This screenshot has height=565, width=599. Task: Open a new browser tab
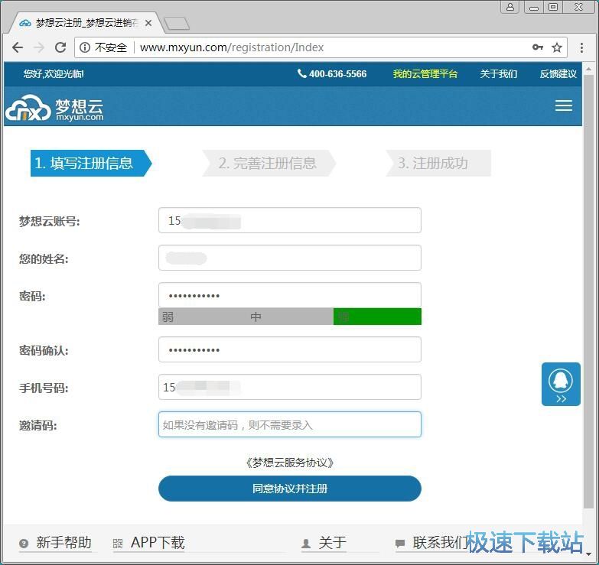(176, 23)
